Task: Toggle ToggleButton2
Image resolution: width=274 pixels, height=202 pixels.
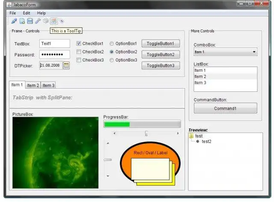Action: (161, 55)
